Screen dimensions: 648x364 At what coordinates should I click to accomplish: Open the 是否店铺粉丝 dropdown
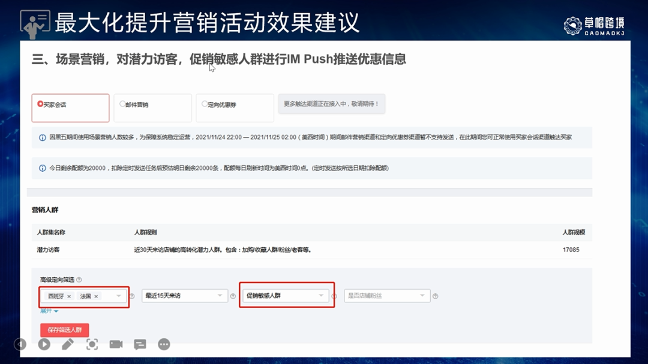387,296
